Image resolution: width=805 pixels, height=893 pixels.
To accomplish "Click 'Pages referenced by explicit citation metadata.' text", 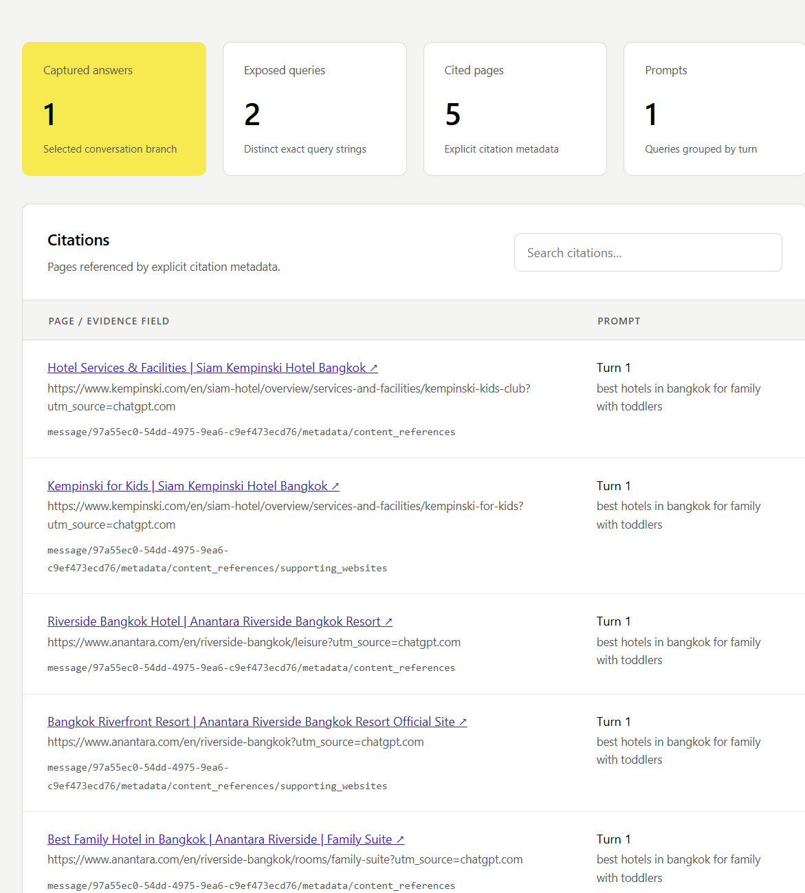I will (164, 267).
